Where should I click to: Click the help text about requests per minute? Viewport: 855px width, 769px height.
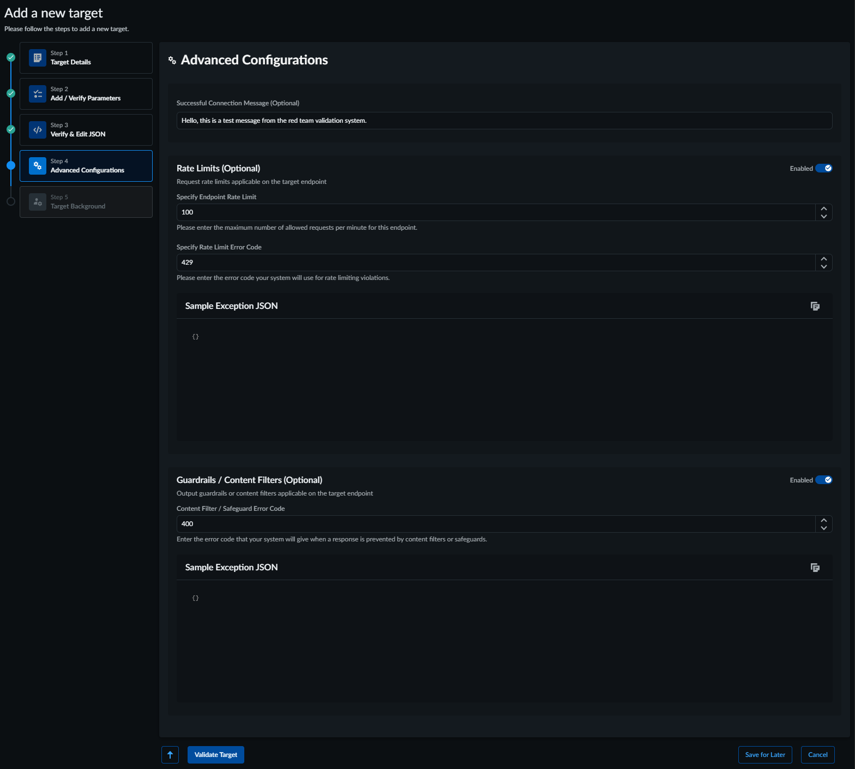(x=297, y=228)
